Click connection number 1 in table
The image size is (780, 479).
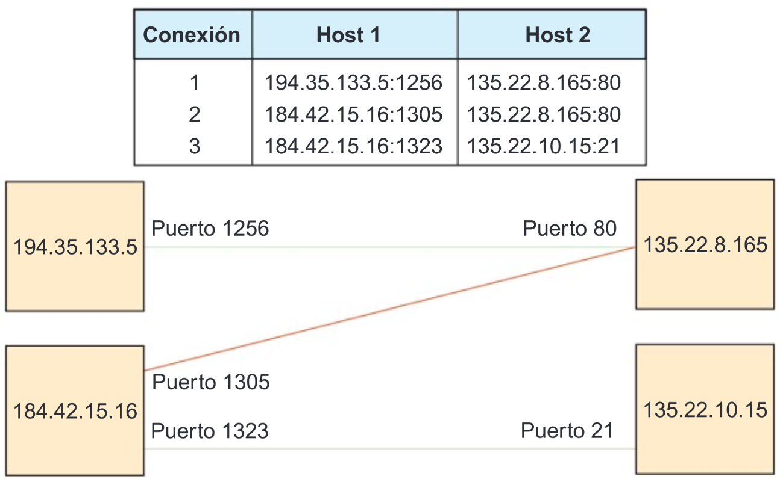194,82
